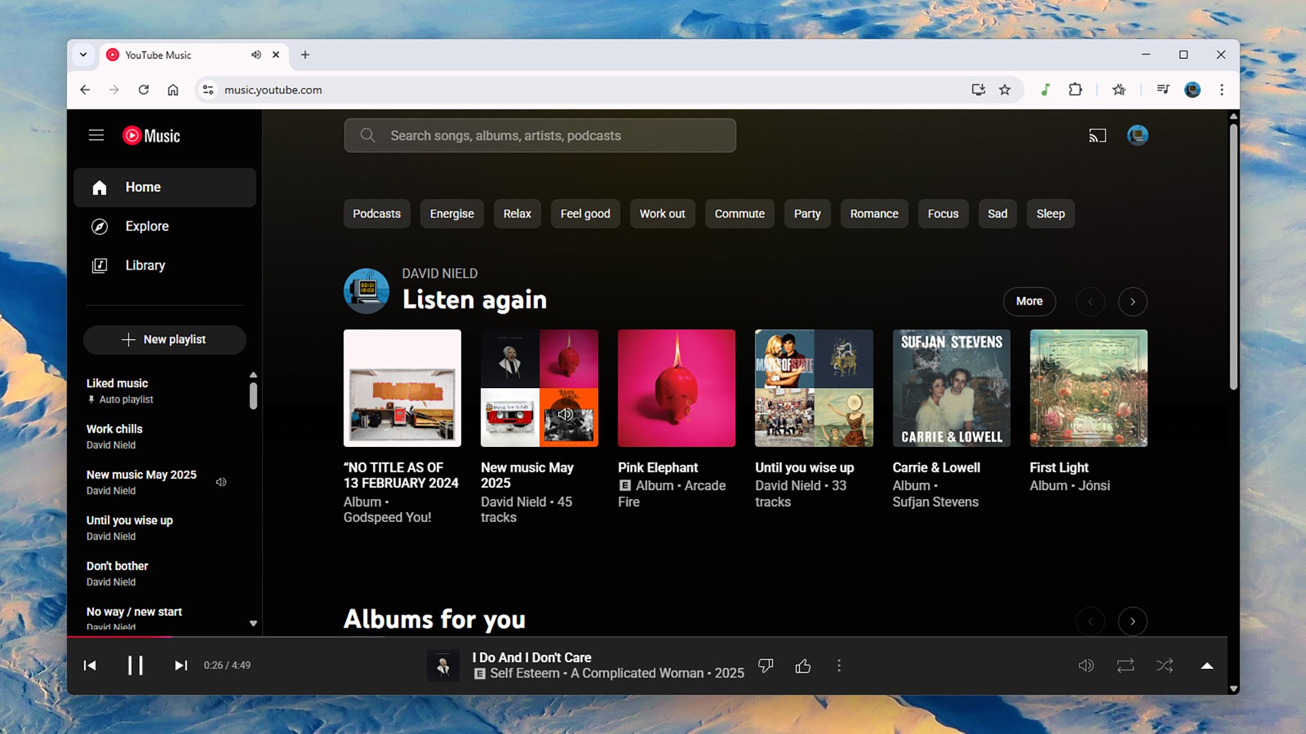Open the sidebar hamburger menu

[96, 135]
